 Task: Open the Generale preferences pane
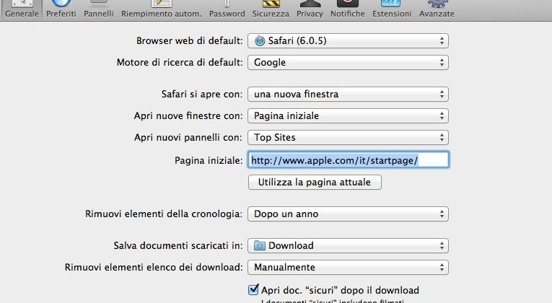click(x=22, y=9)
